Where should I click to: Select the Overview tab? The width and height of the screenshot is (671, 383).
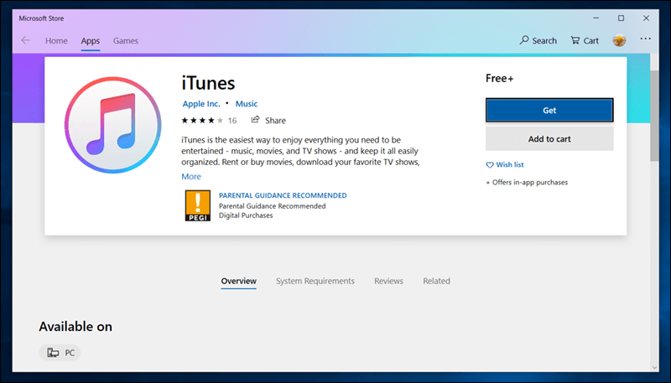coord(239,282)
